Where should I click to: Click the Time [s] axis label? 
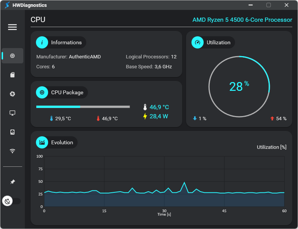(x=164, y=214)
